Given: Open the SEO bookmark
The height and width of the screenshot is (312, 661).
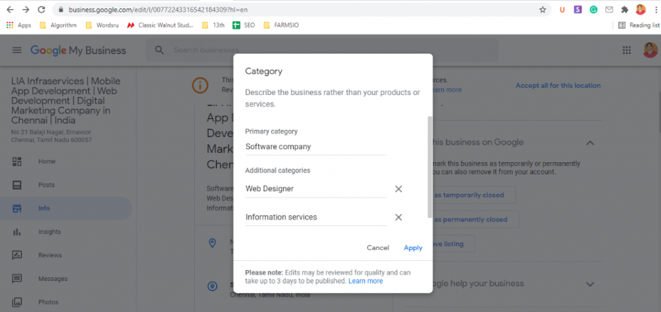Looking at the screenshot, I should [243, 25].
